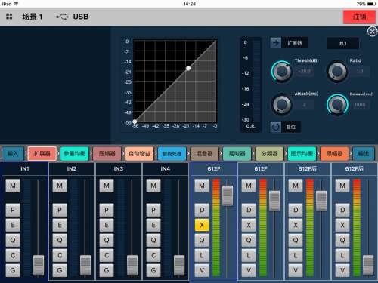This screenshot has height=283, width=378.
Task: Click the curve endpoint at -56 on graph
Action: coord(135,122)
